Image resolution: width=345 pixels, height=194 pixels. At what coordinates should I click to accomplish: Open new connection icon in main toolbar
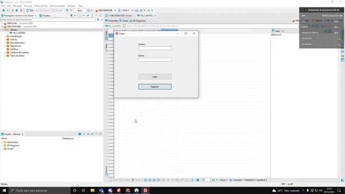4,10
